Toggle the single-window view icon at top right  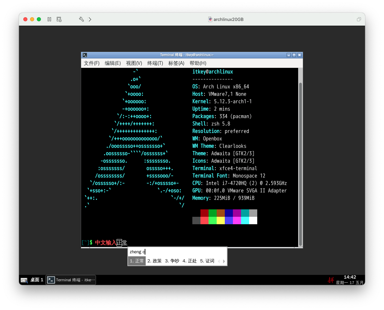(x=359, y=19)
